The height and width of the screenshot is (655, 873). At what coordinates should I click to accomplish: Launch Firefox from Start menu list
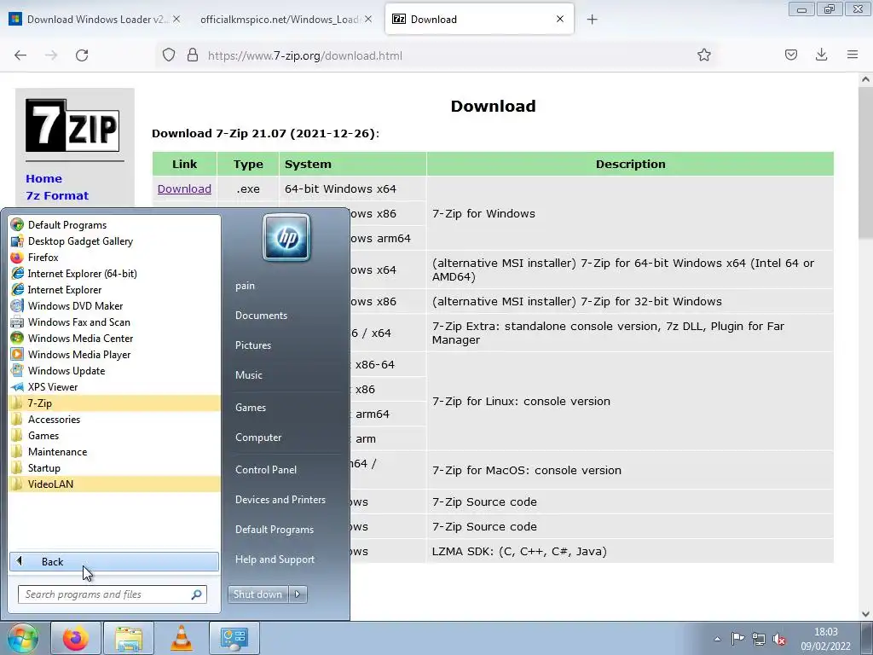pyautogui.click(x=114, y=258)
